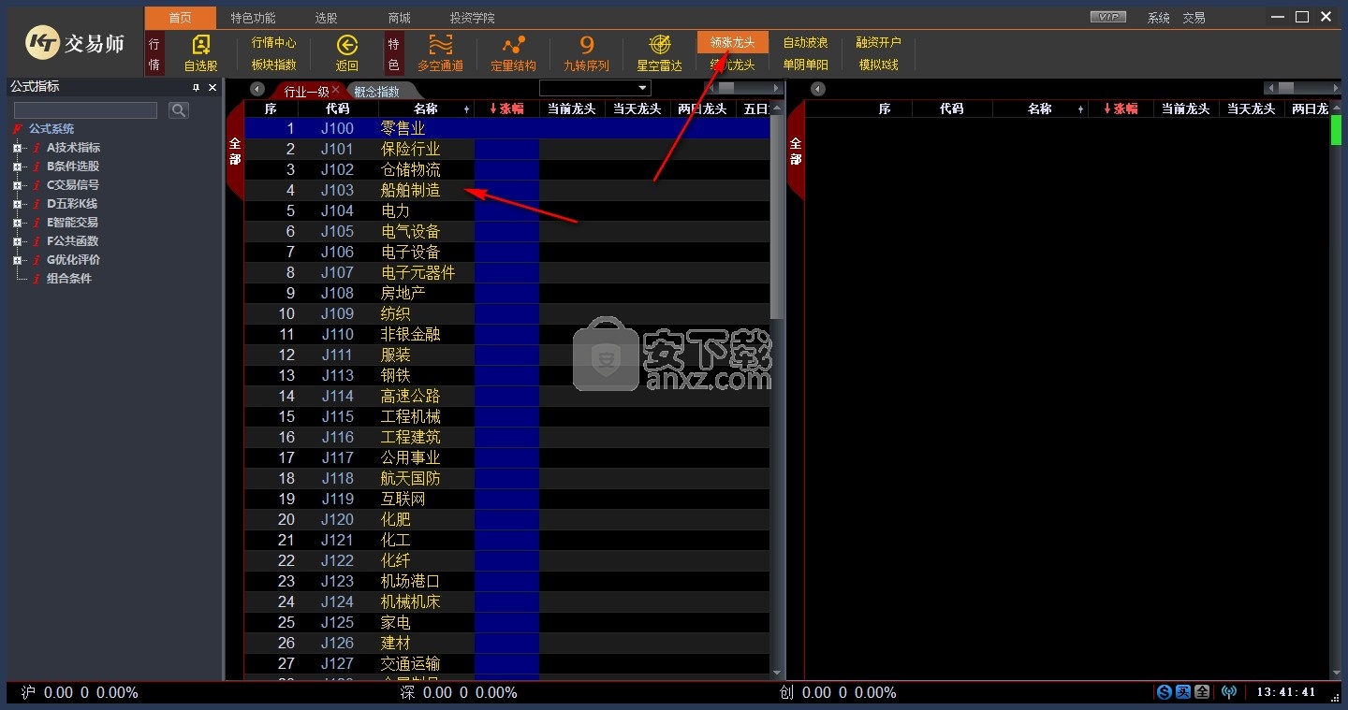Close the 公式指标 side panel
Viewport: 1348px width, 710px height.
(212, 87)
